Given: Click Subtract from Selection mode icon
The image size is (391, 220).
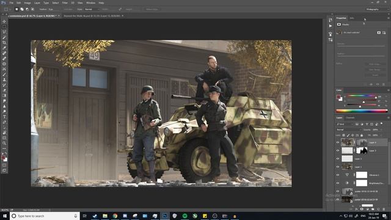Looking at the screenshot, I should pyautogui.click(x=27, y=9).
